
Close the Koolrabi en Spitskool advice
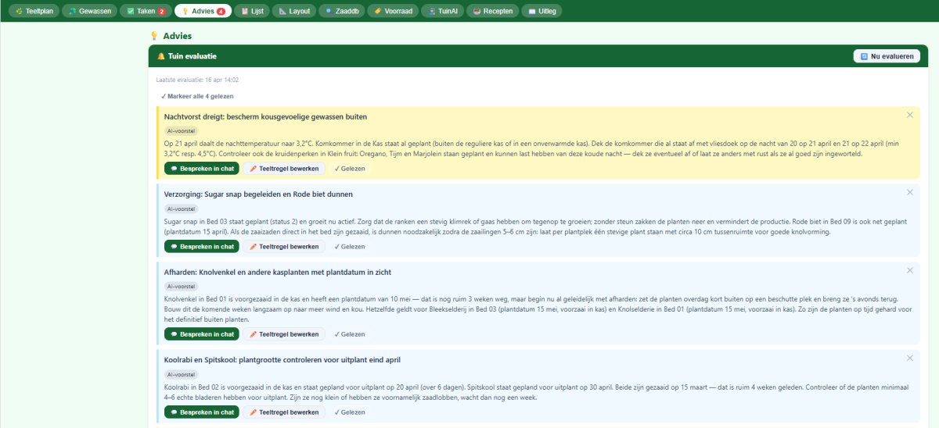coord(909,358)
